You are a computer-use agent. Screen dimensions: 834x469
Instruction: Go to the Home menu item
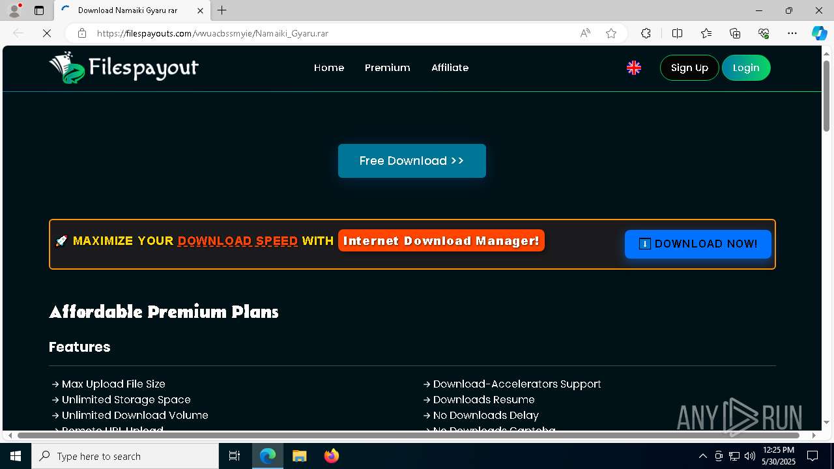pyautogui.click(x=329, y=68)
